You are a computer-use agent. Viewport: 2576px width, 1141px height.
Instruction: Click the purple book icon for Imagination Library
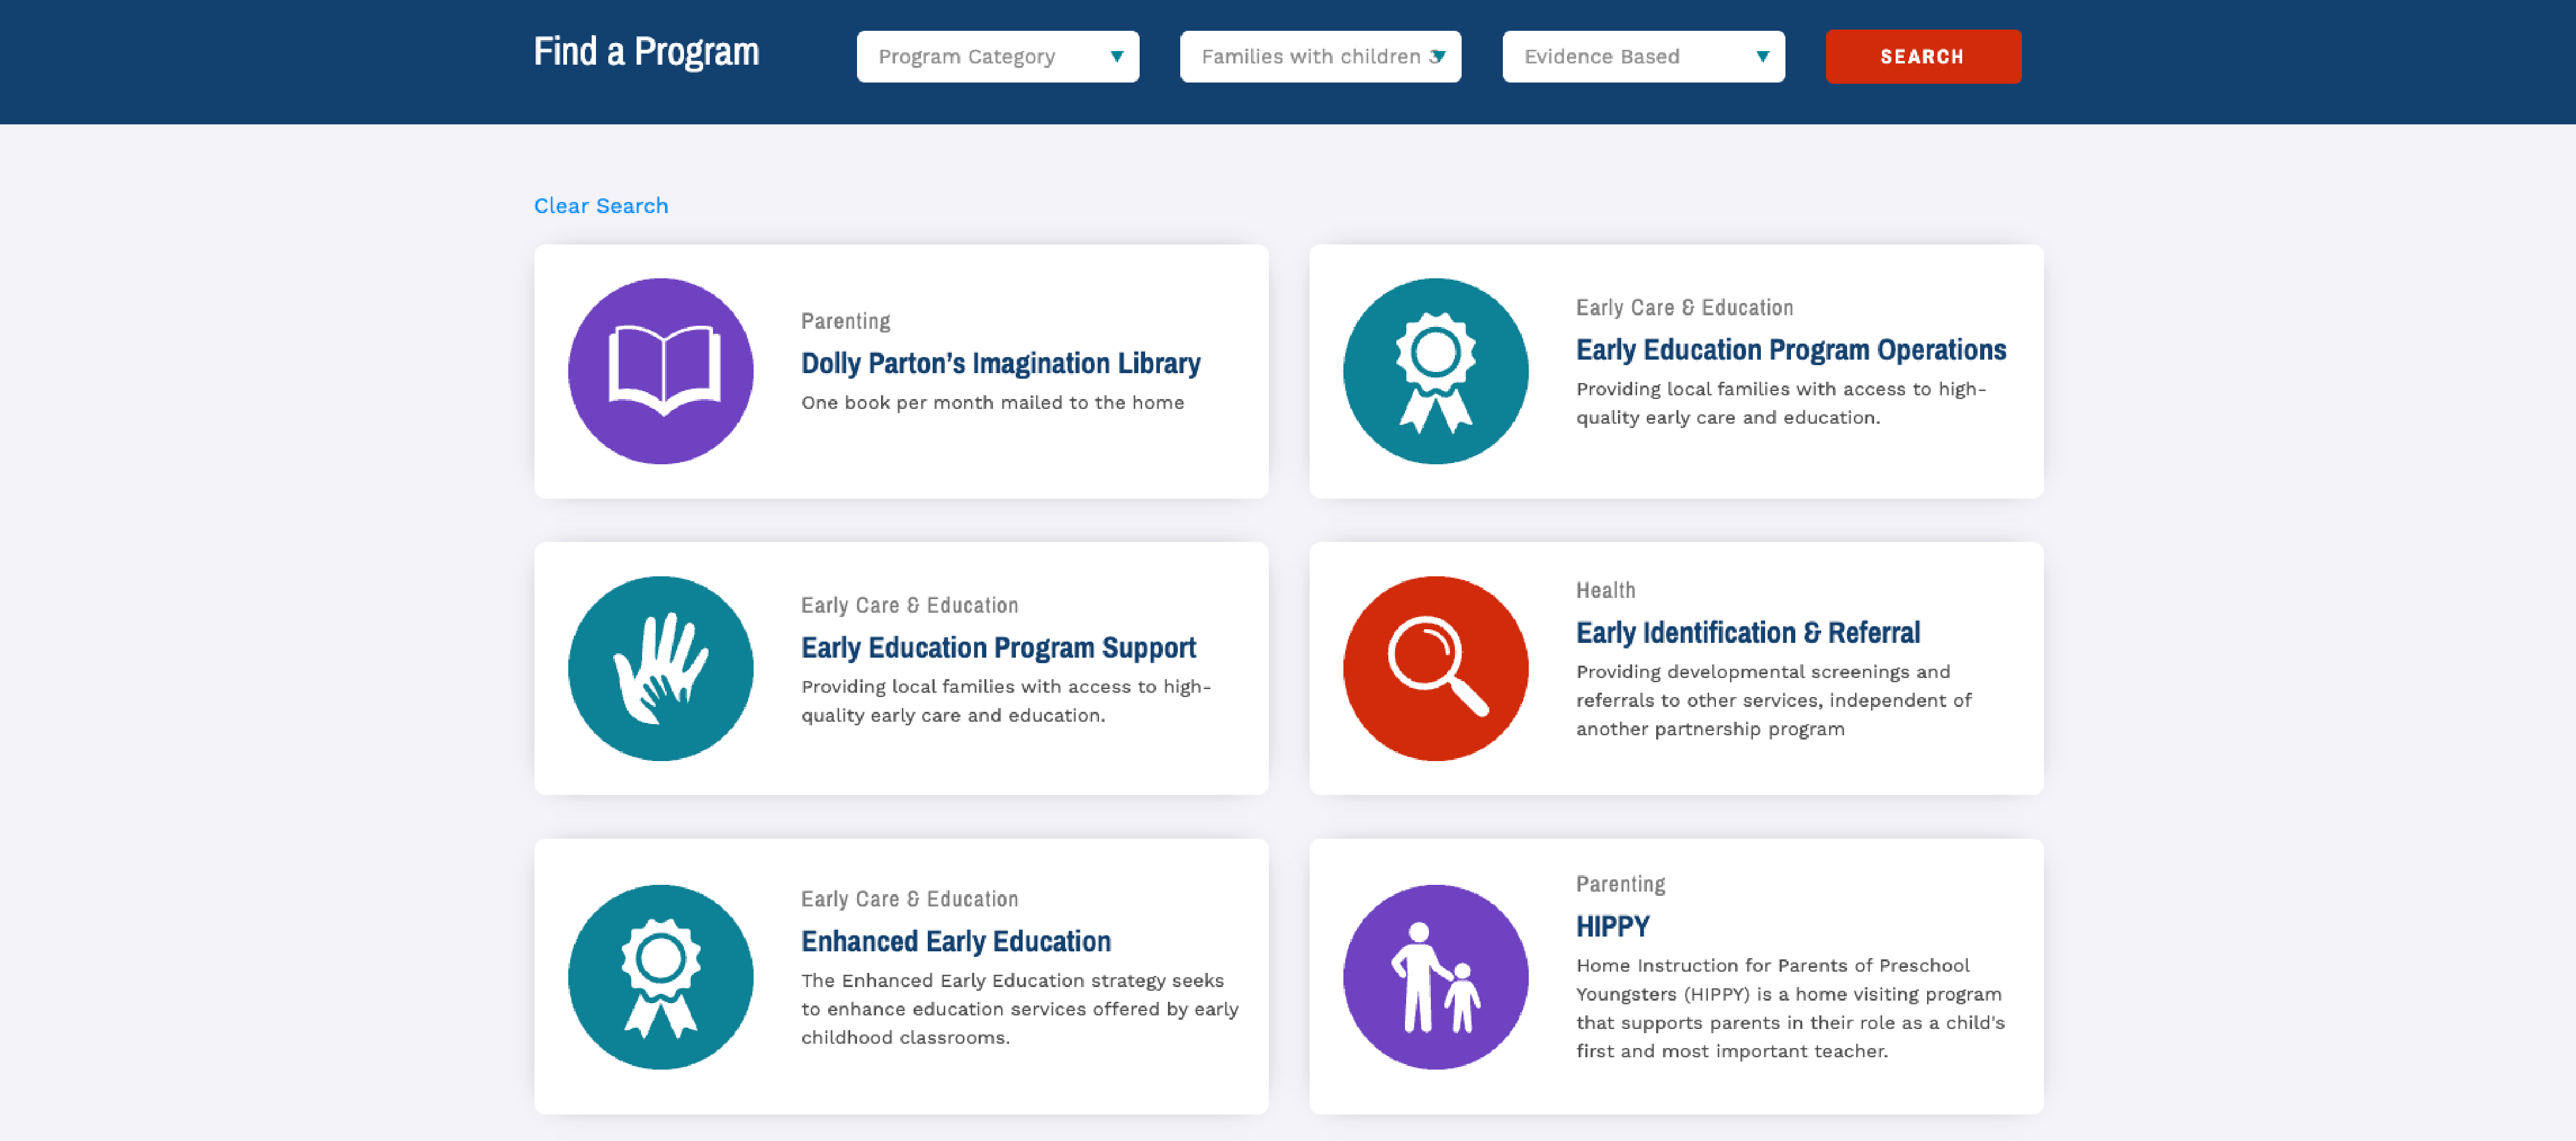click(x=661, y=371)
